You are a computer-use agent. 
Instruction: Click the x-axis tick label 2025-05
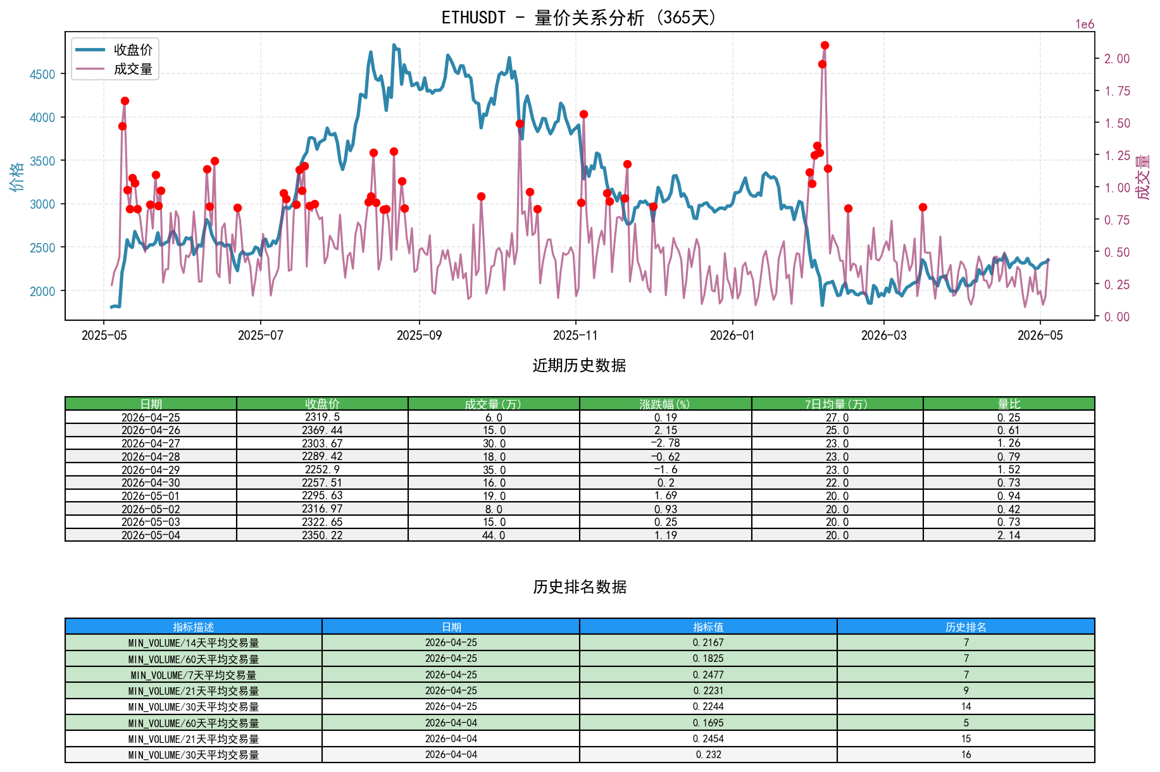tap(104, 335)
